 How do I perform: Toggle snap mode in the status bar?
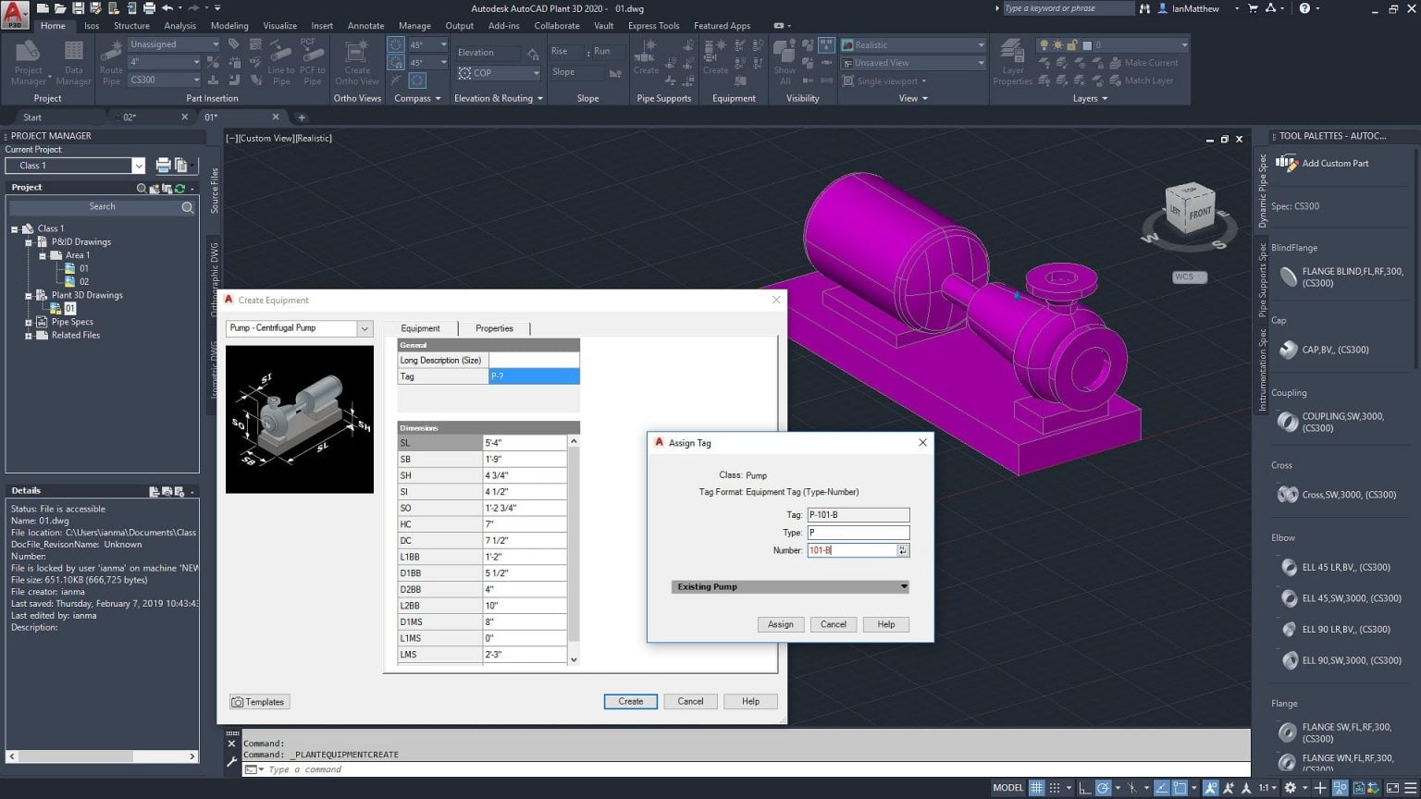(1055, 787)
